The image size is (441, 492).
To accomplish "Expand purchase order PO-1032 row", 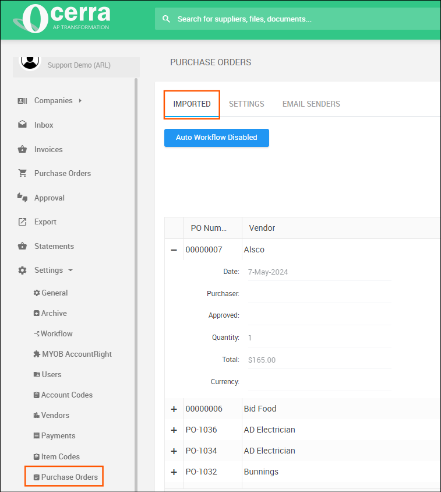I will pyautogui.click(x=174, y=472).
